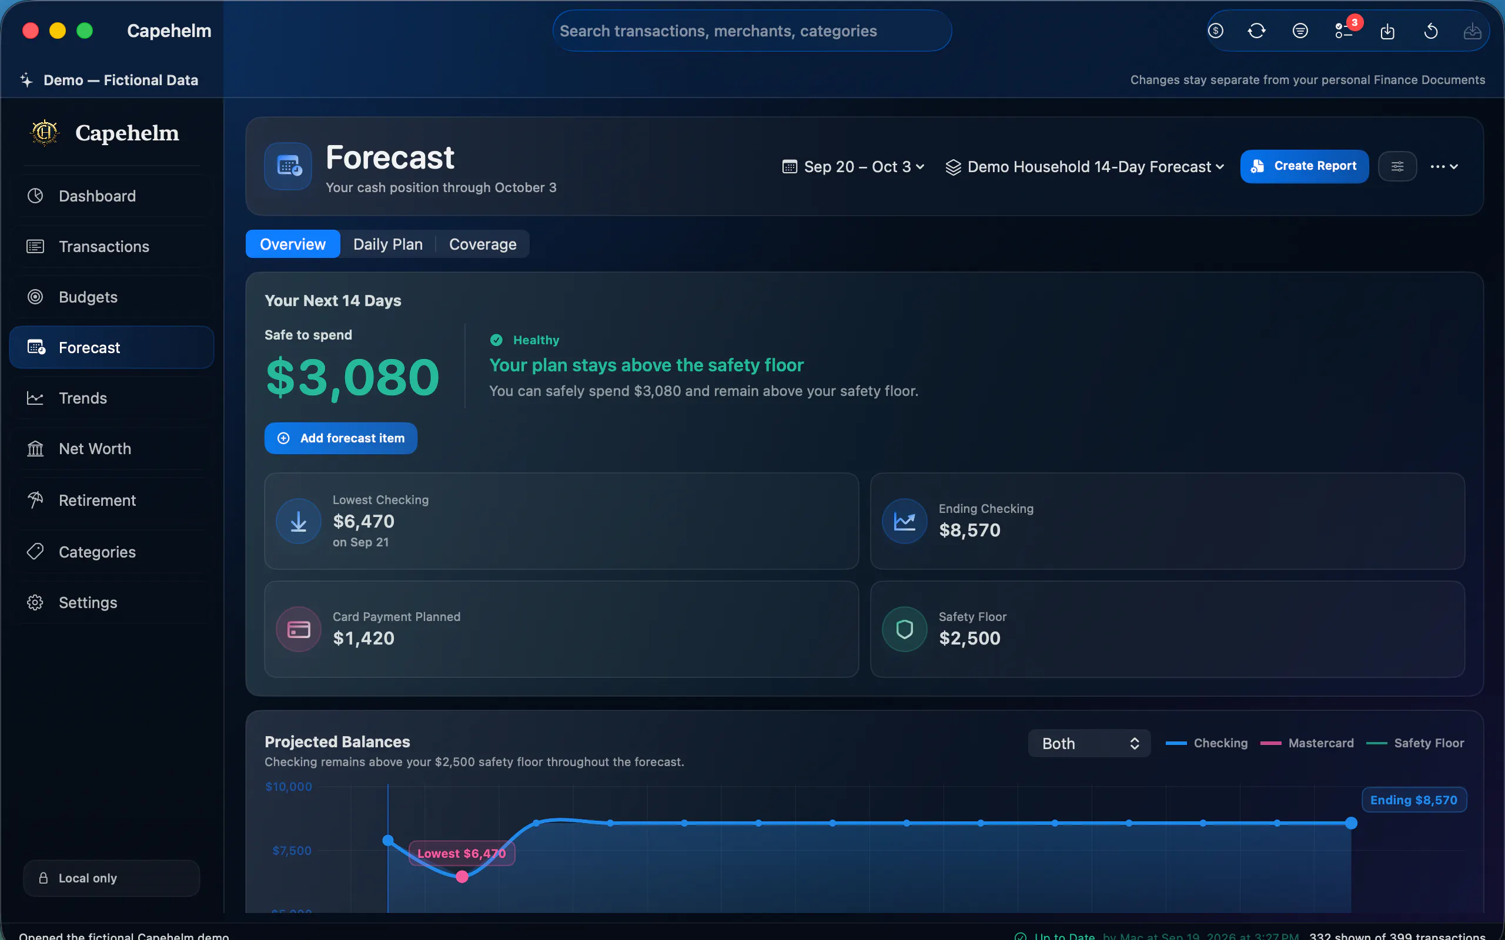Click the forecast settings sliders icon
1505x940 pixels.
(1397, 166)
